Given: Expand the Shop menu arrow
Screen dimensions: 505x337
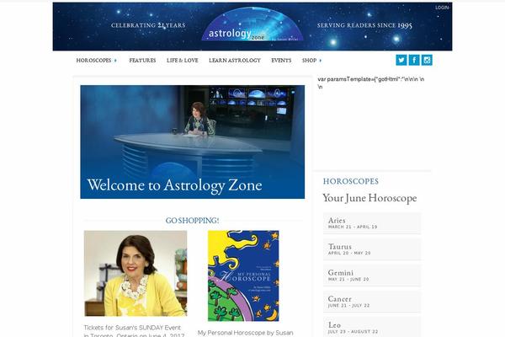Looking at the screenshot, I should pyautogui.click(x=320, y=61).
